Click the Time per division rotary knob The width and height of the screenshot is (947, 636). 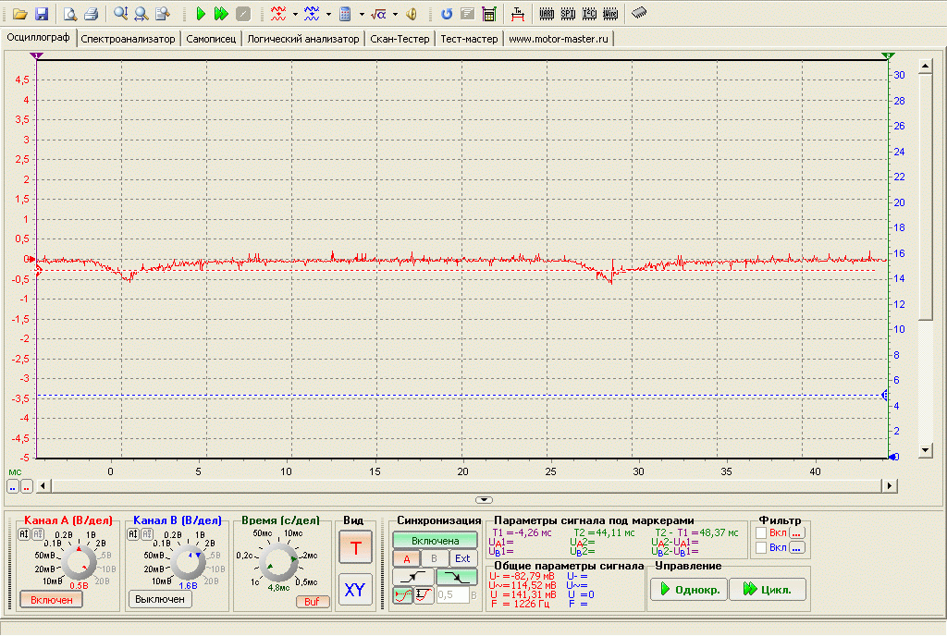point(278,561)
